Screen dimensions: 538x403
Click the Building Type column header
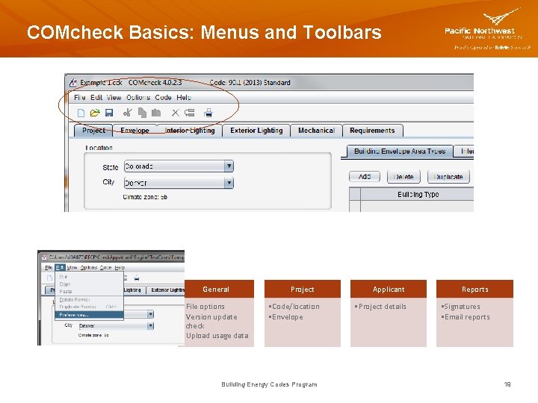[417, 194]
